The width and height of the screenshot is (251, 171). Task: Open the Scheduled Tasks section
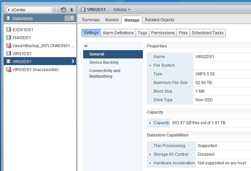click(x=208, y=33)
